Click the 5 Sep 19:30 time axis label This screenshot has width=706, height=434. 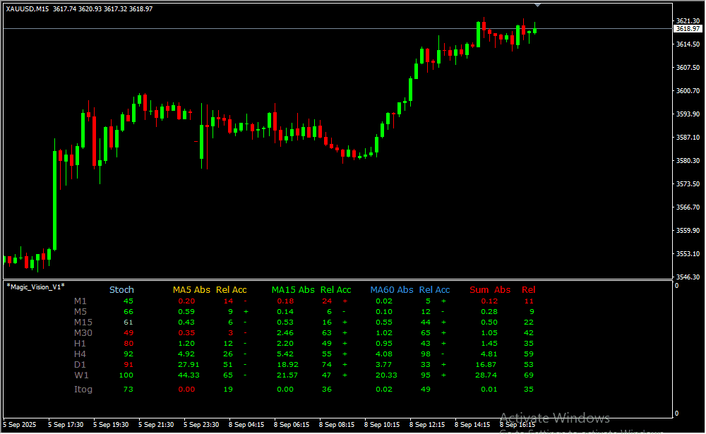tap(112, 425)
